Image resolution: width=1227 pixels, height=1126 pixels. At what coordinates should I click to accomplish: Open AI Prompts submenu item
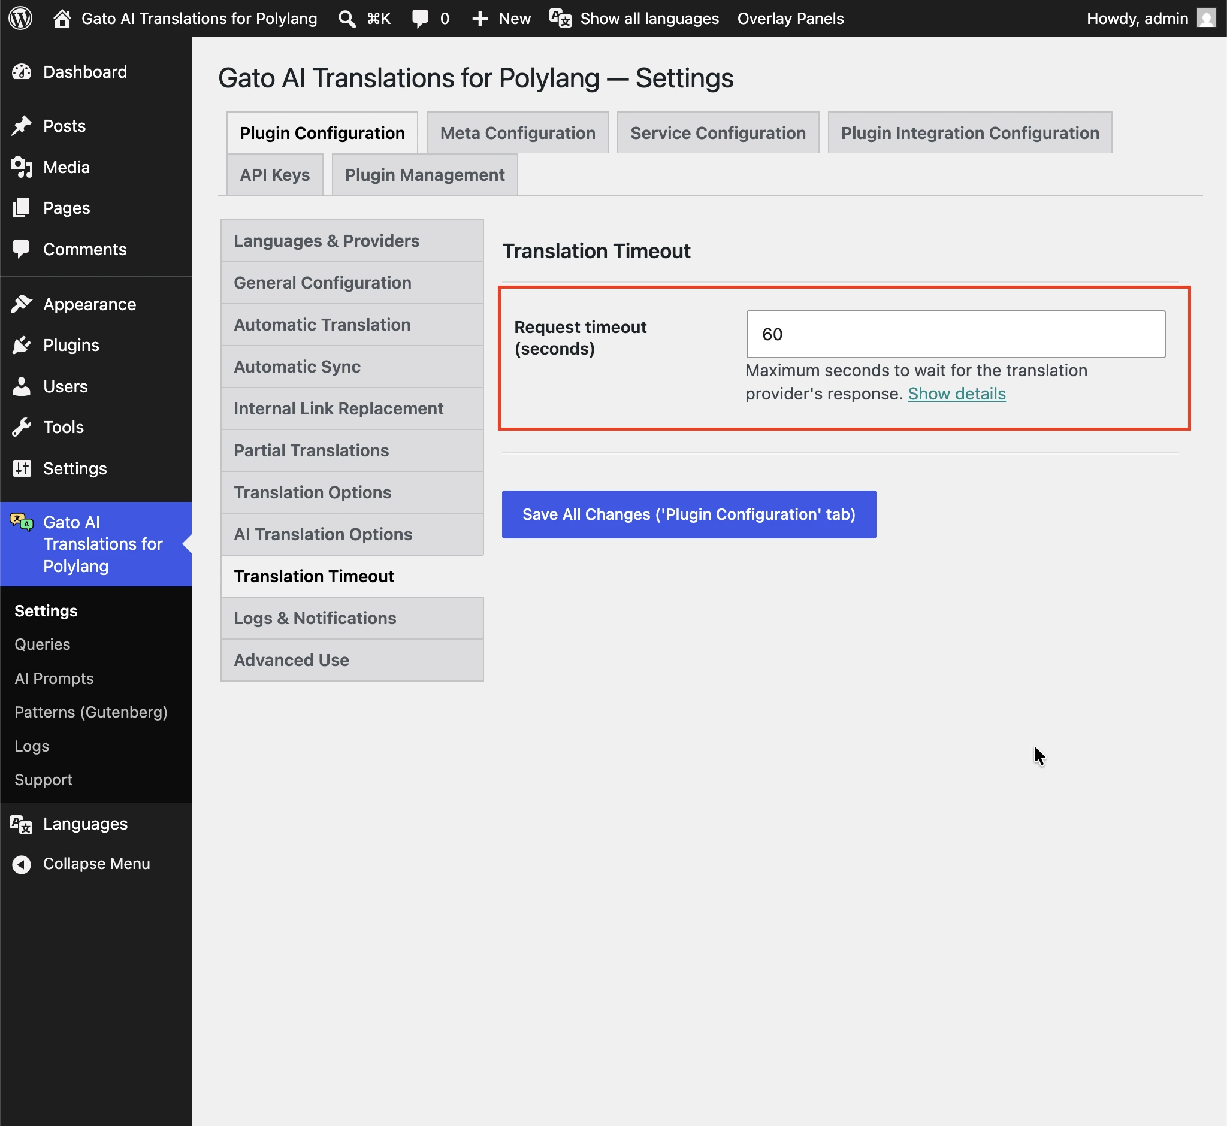click(54, 679)
